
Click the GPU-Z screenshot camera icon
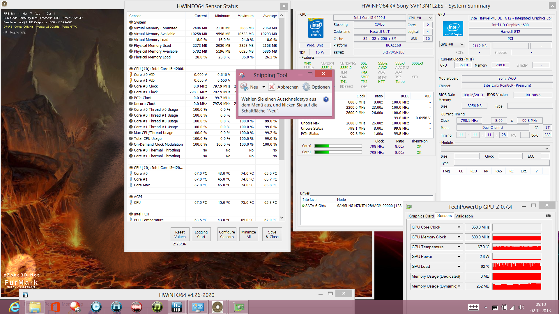[548, 216]
